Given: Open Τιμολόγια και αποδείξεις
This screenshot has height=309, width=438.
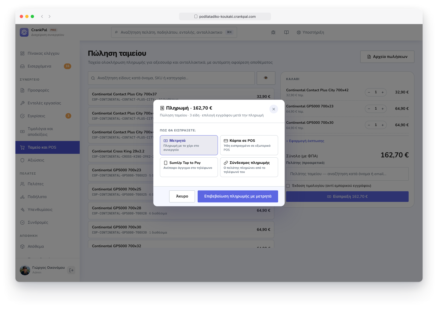Looking at the screenshot, I should 47,131.
